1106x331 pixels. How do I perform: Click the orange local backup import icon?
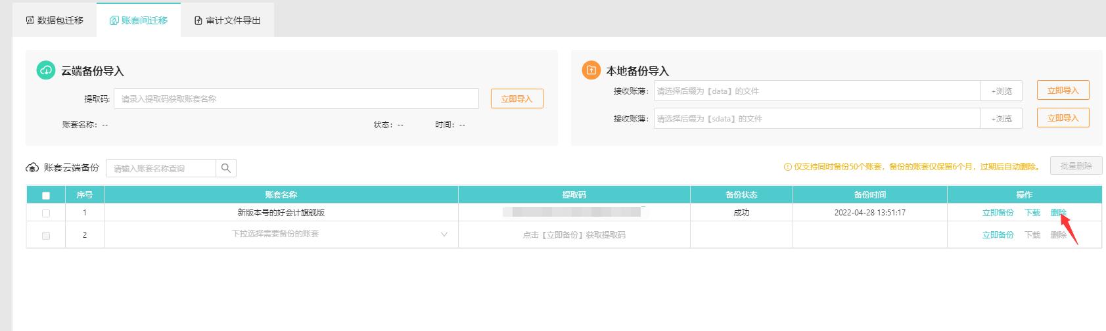pos(591,70)
